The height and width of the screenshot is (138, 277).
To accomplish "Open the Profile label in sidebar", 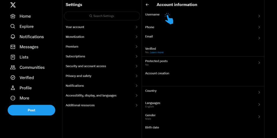I will point(25,88).
